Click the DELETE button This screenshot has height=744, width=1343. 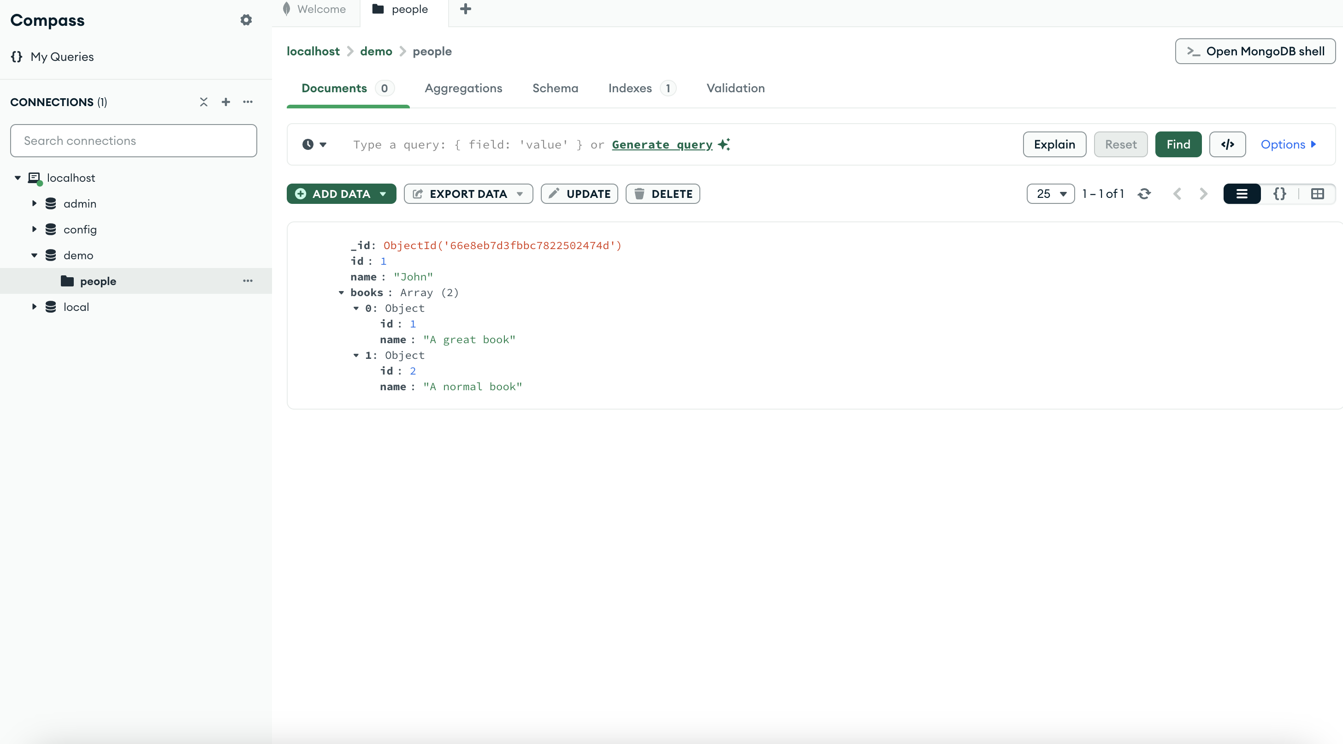[x=663, y=194]
